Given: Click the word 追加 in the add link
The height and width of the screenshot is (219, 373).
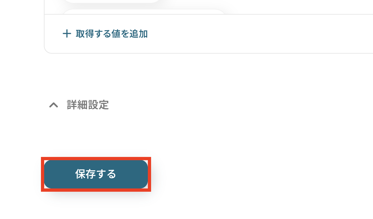Looking at the screenshot, I should point(139,34).
